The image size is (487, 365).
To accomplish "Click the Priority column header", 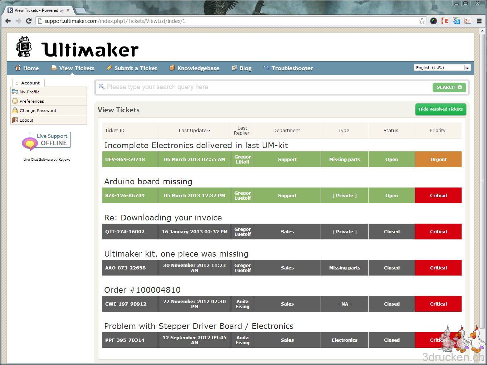I will [x=437, y=131].
